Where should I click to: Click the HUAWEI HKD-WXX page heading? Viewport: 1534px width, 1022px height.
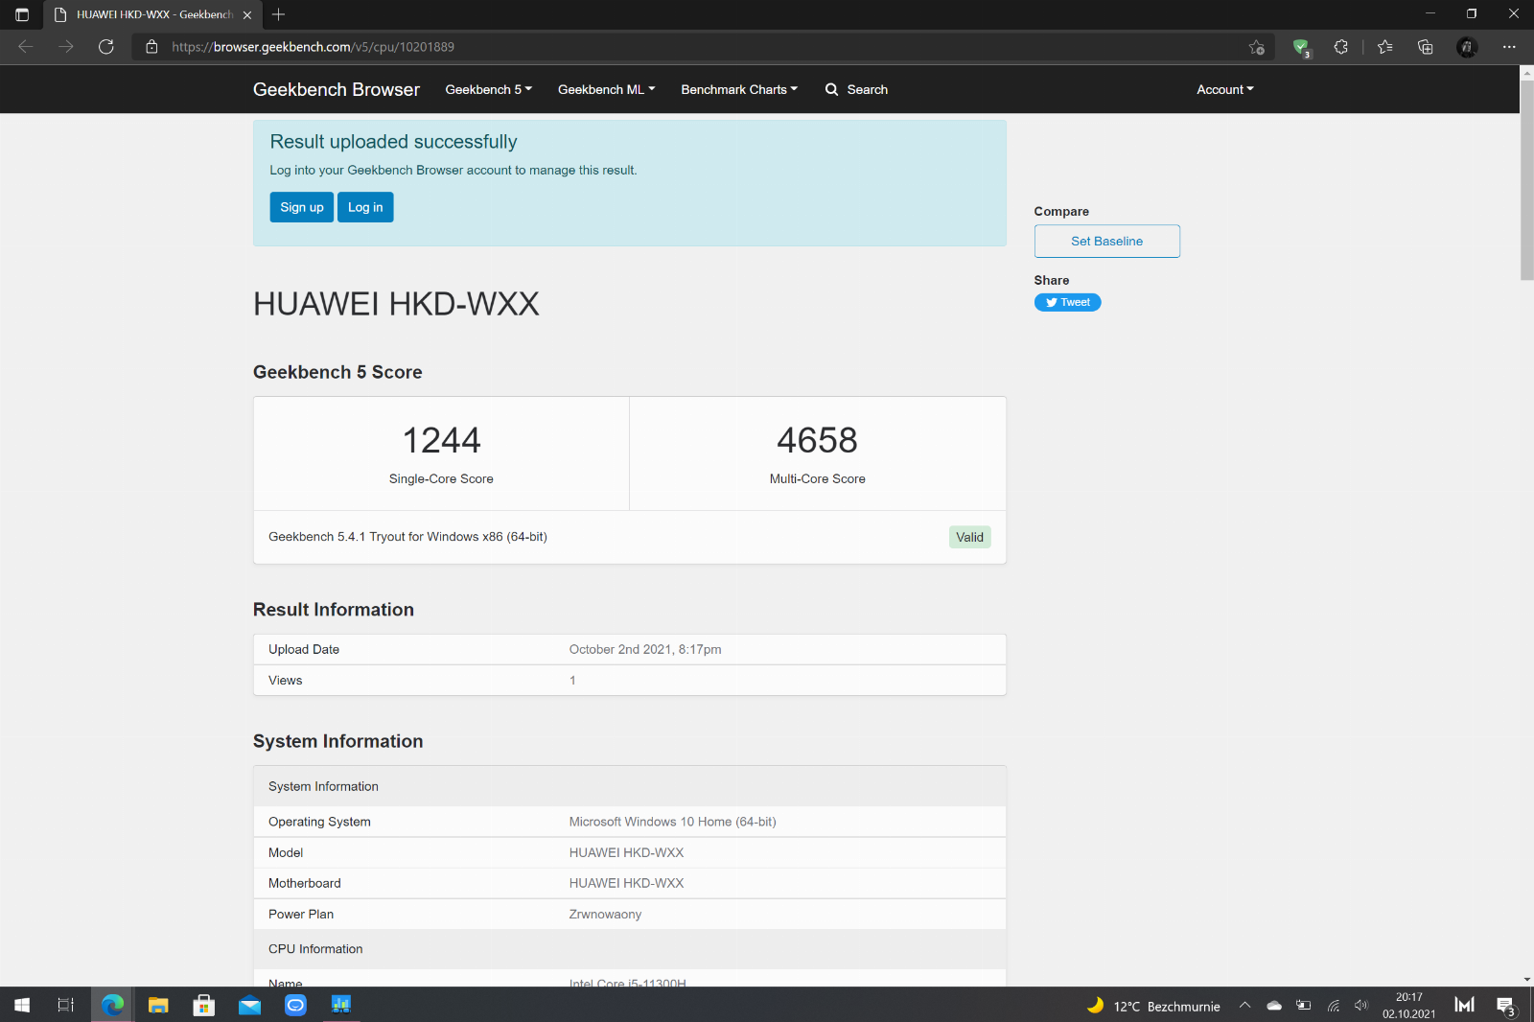tap(396, 304)
